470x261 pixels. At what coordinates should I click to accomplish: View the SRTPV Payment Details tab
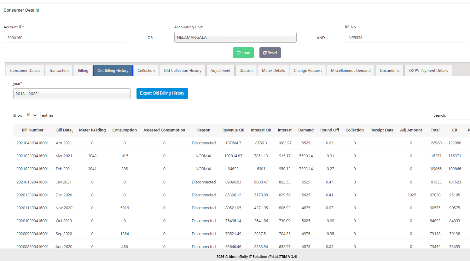[428, 71]
